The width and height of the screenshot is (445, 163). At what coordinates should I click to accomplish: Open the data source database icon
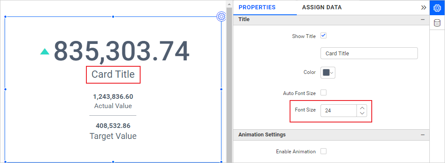[437, 23]
